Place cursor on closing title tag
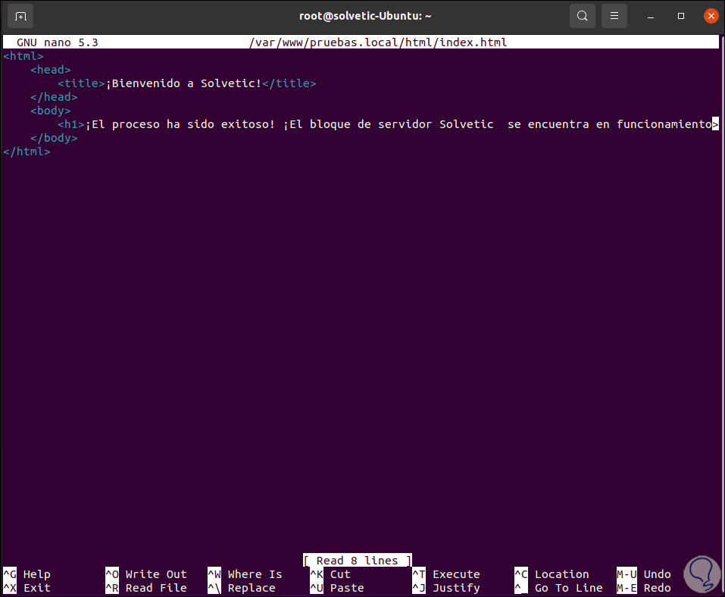Image resolution: width=725 pixels, height=597 pixels. pyautogui.click(x=289, y=83)
